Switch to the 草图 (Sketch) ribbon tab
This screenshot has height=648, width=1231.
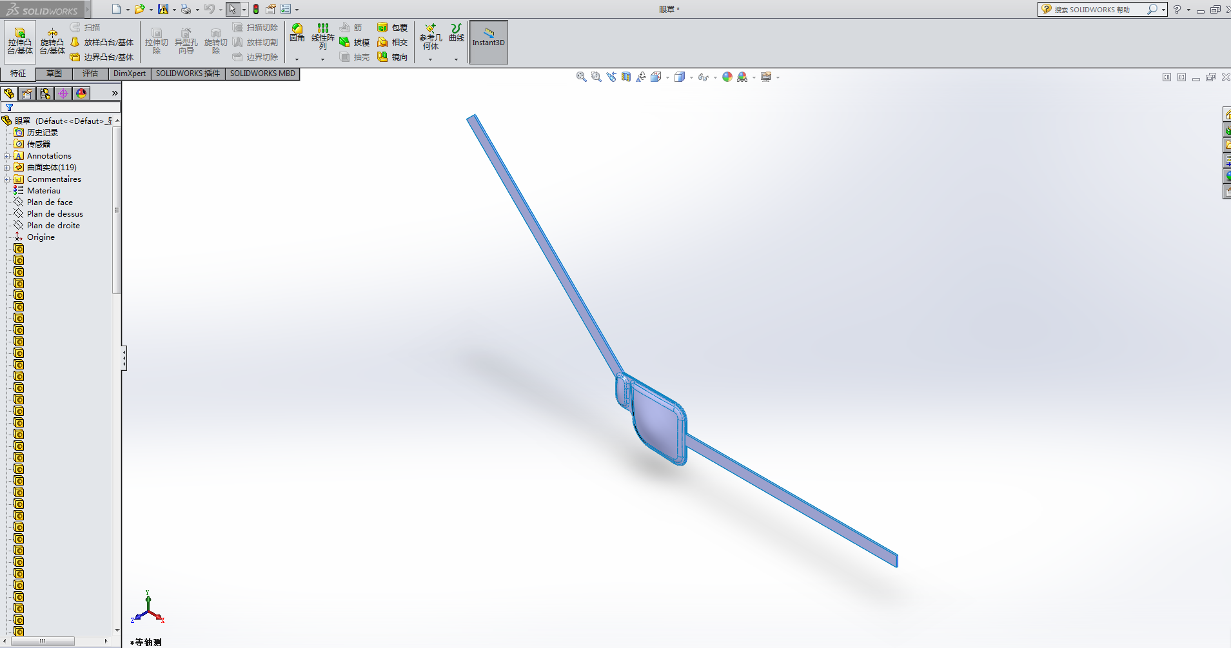click(x=54, y=73)
